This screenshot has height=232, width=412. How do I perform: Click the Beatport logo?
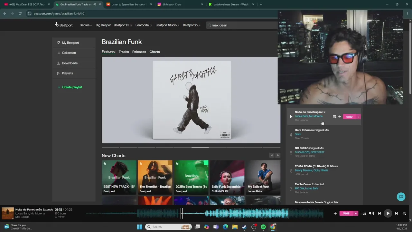point(64,25)
